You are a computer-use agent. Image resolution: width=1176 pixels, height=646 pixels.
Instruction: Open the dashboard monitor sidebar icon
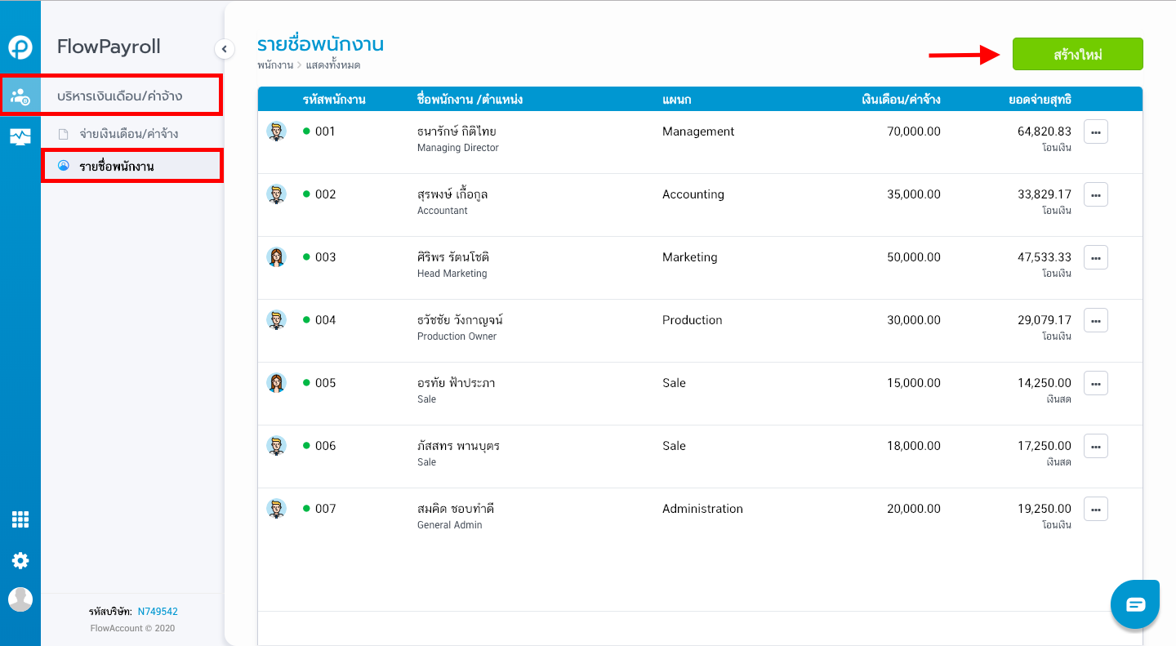pyautogui.click(x=20, y=136)
